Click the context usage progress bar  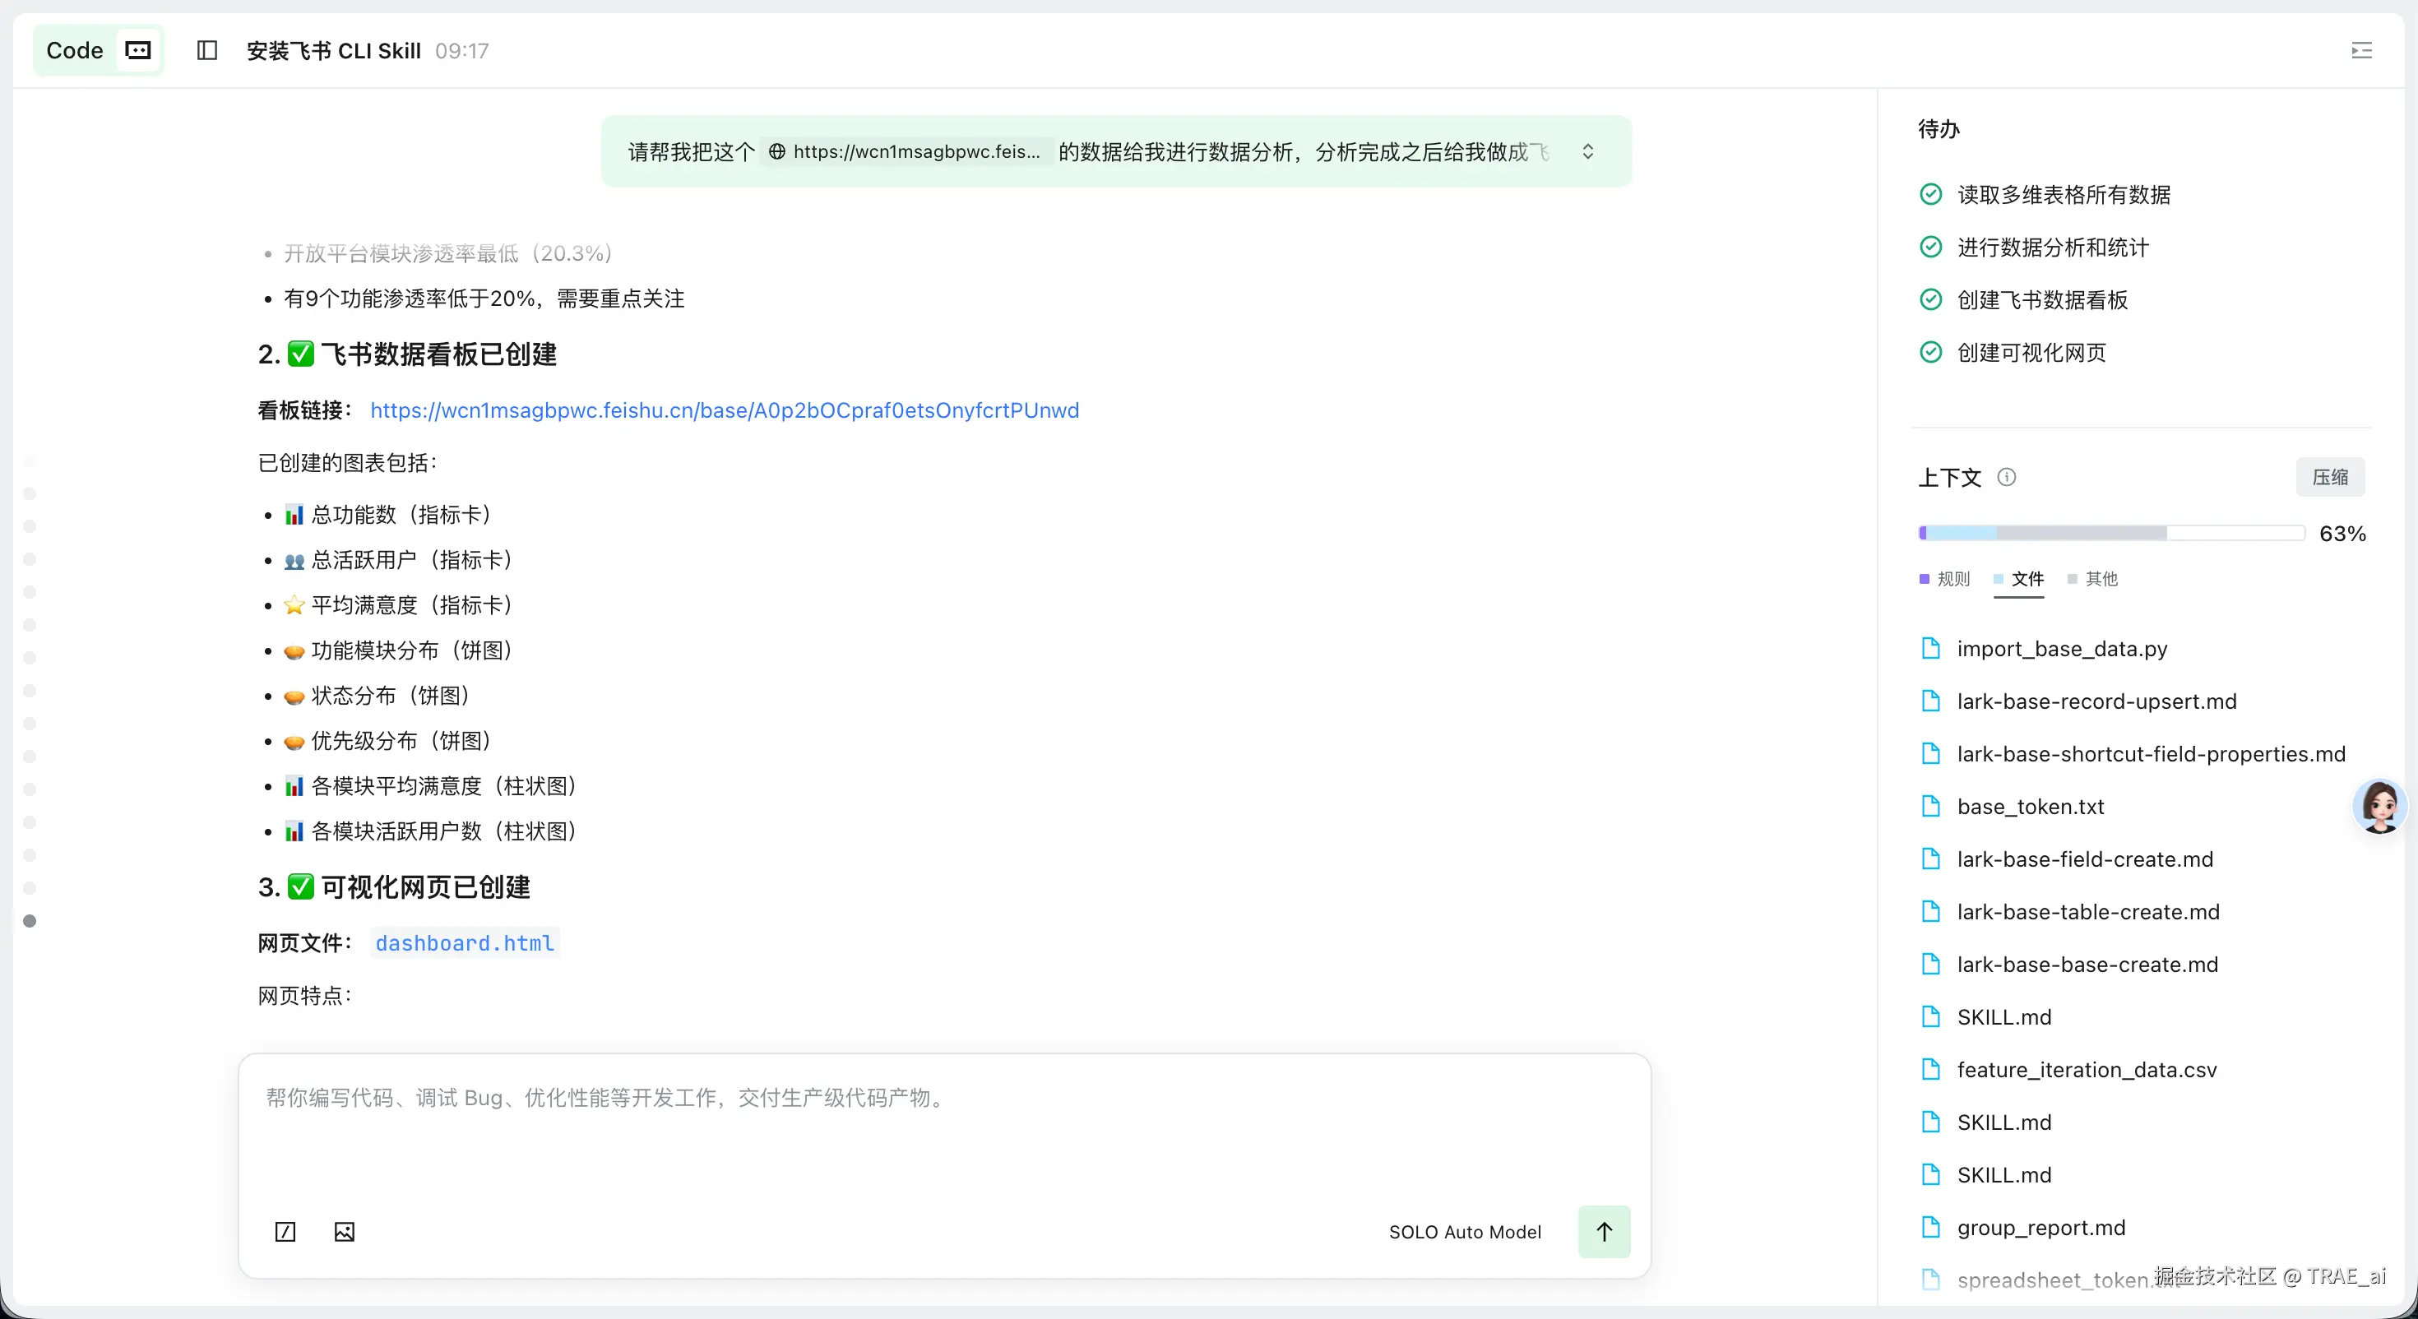pos(2110,533)
